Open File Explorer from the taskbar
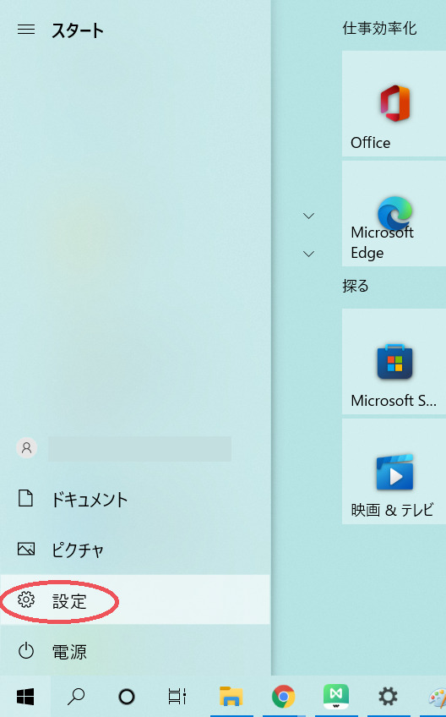Image resolution: width=446 pixels, height=717 pixels. coord(231,697)
